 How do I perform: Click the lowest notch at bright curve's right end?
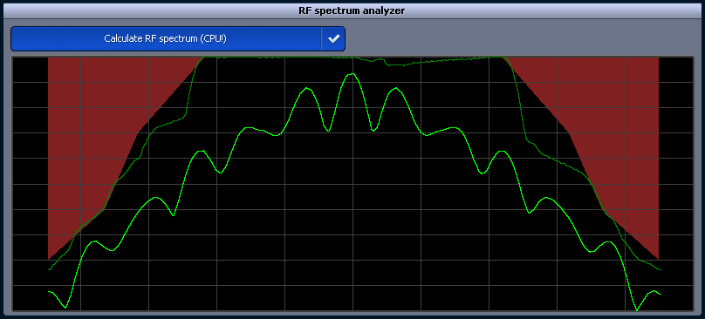pyautogui.click(x=637, y=309)
